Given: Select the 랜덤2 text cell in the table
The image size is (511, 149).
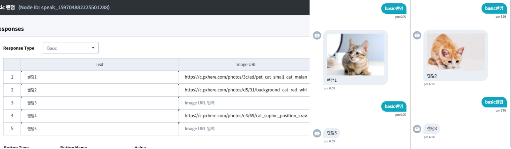Looking at the screenshot, I should click(x=99, y=90).
